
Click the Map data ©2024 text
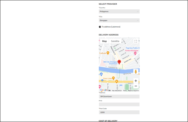pos(117,91)
